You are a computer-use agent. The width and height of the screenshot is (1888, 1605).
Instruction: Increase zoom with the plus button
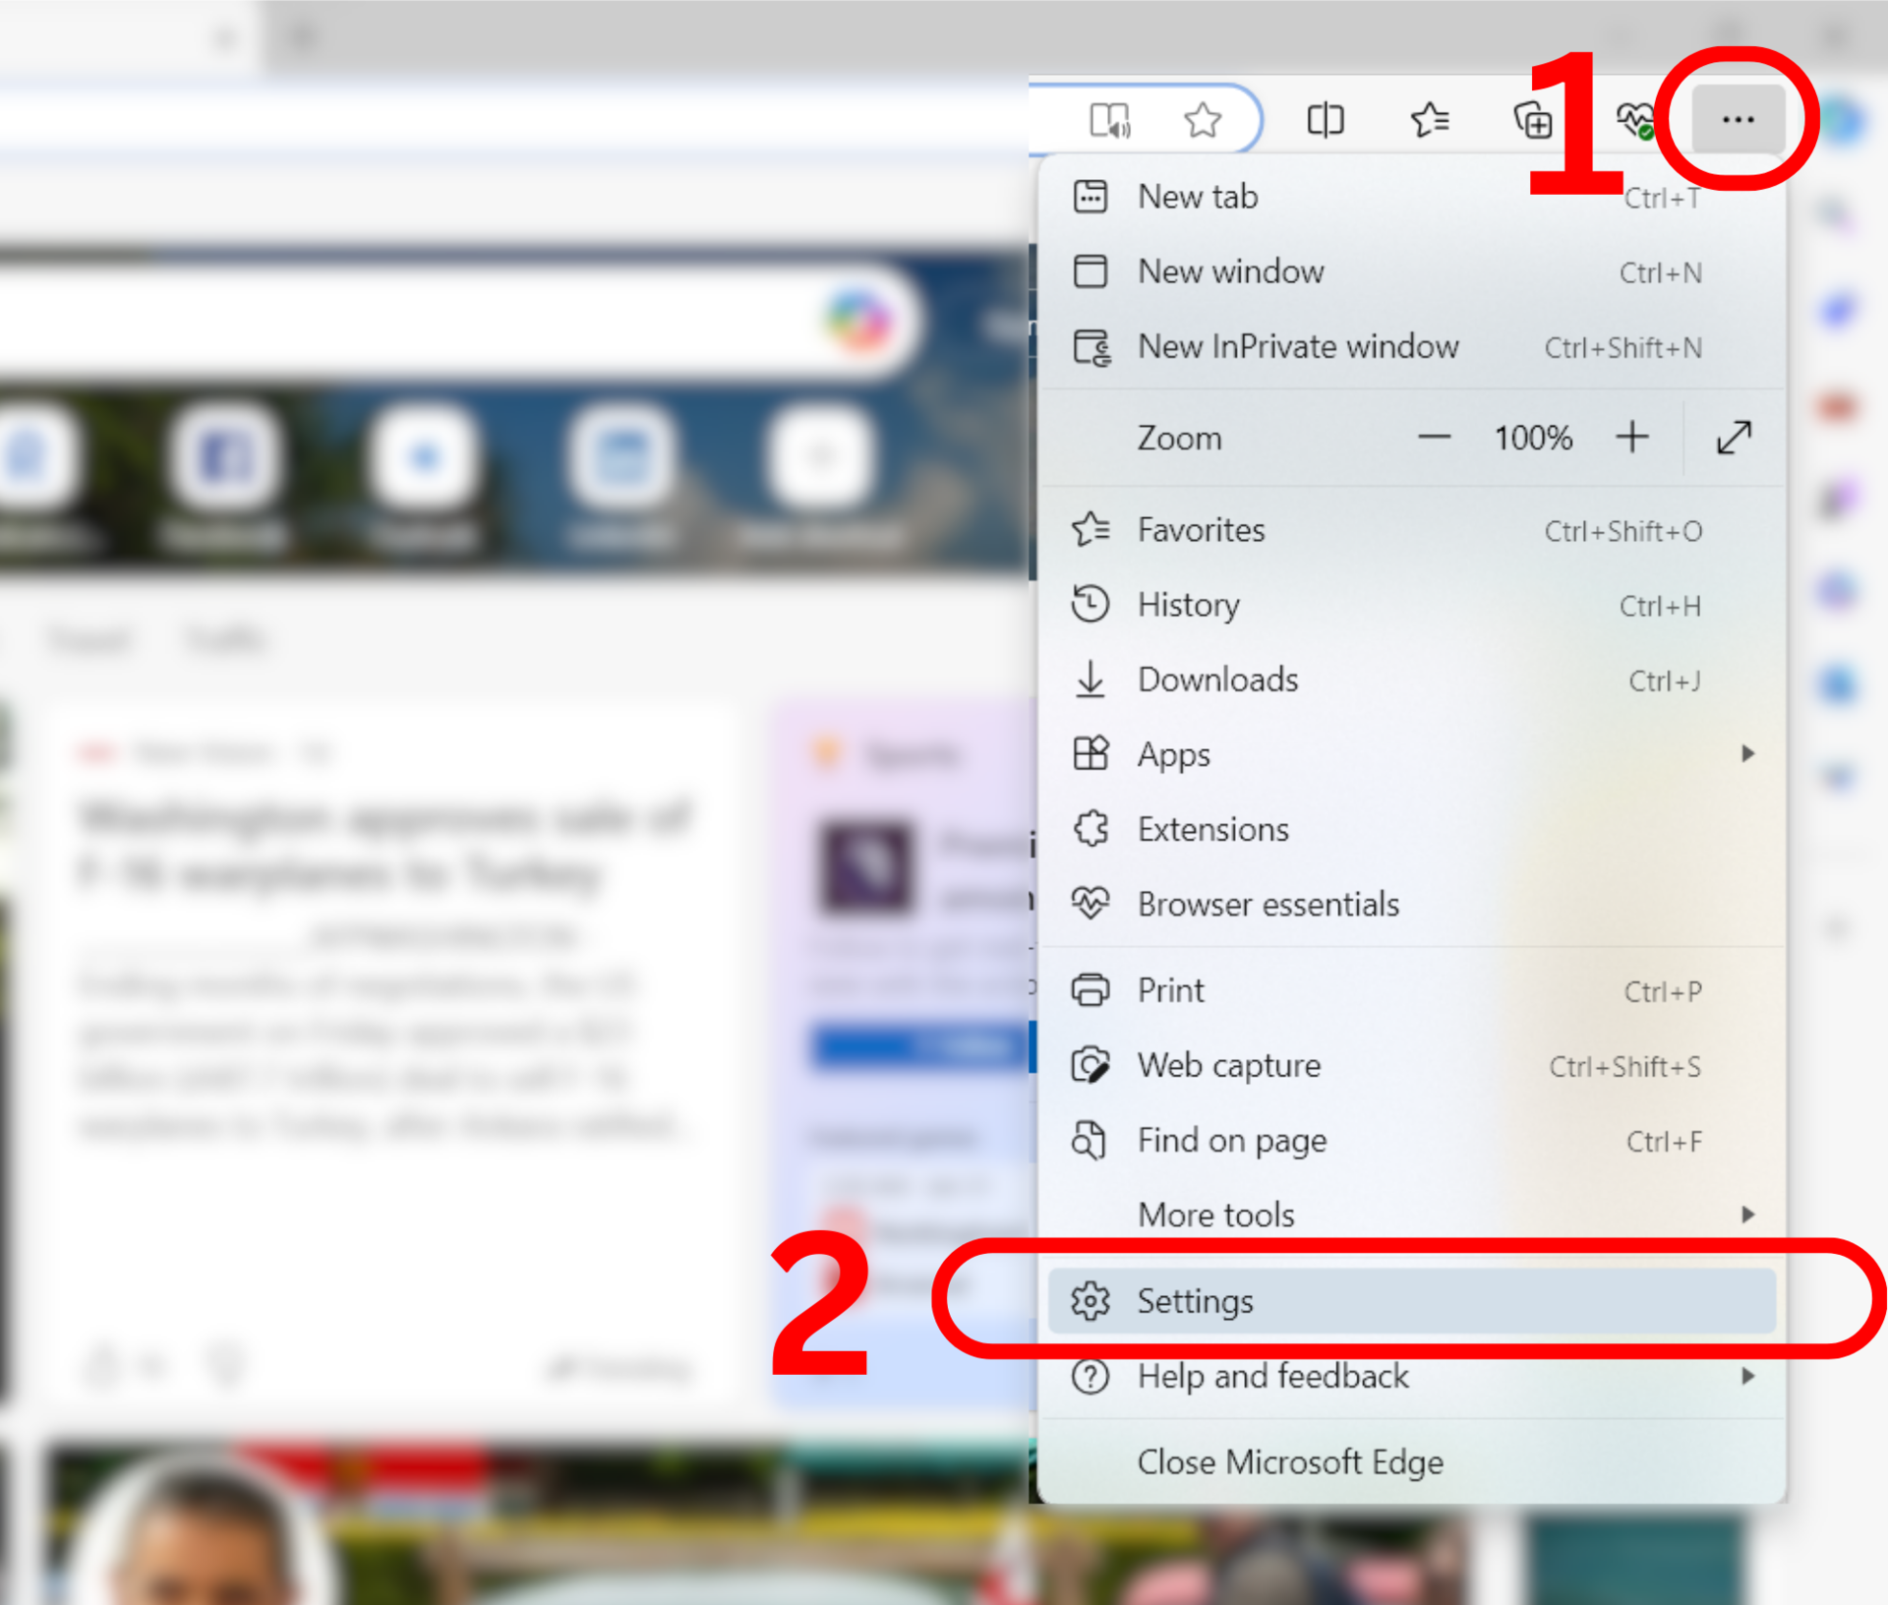pyautogui.click(x=1631, y=438)
